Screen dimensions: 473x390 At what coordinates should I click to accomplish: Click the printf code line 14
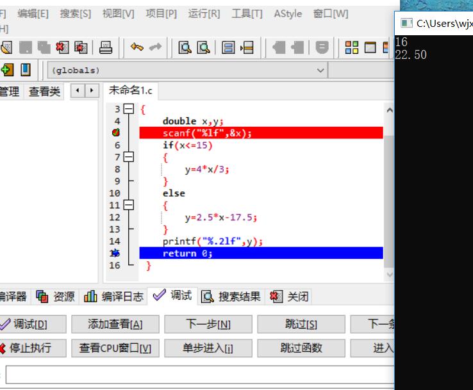coord(213,241)
